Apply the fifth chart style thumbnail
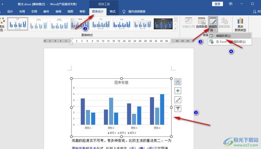 click(x=101, y=24)
